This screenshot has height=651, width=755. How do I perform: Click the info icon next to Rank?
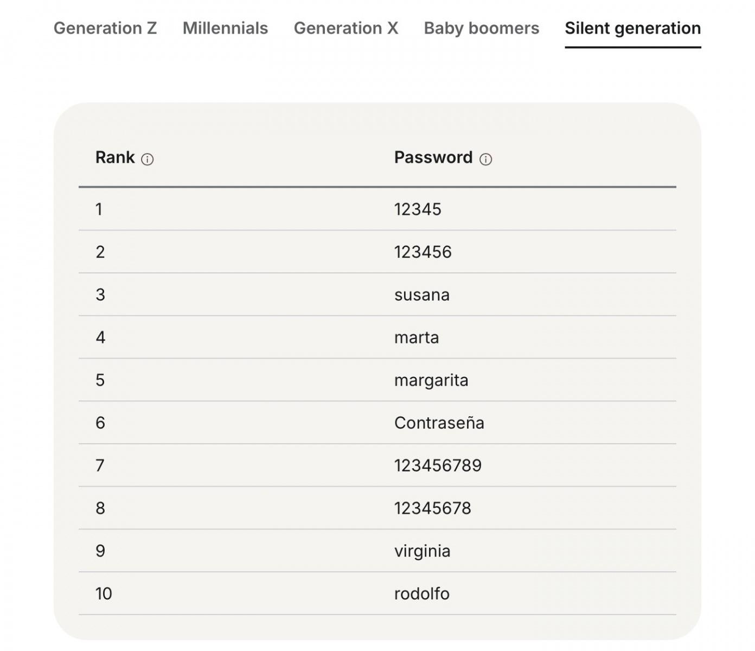pyautogui.click(x=147, y=159)
